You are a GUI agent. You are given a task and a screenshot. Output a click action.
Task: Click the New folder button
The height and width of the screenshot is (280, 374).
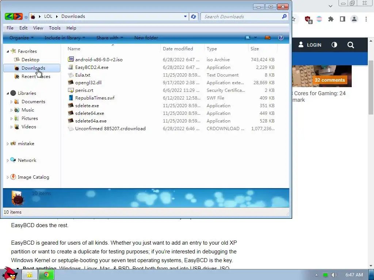tap(146, 38)
